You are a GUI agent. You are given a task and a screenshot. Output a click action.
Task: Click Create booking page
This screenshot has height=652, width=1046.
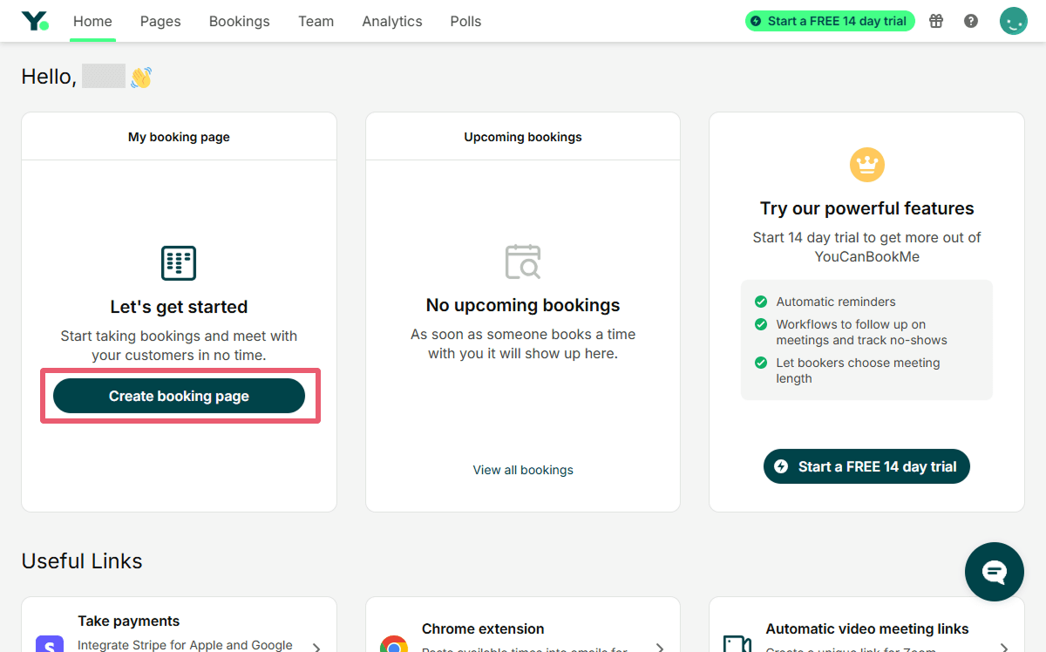coord(179,395)
